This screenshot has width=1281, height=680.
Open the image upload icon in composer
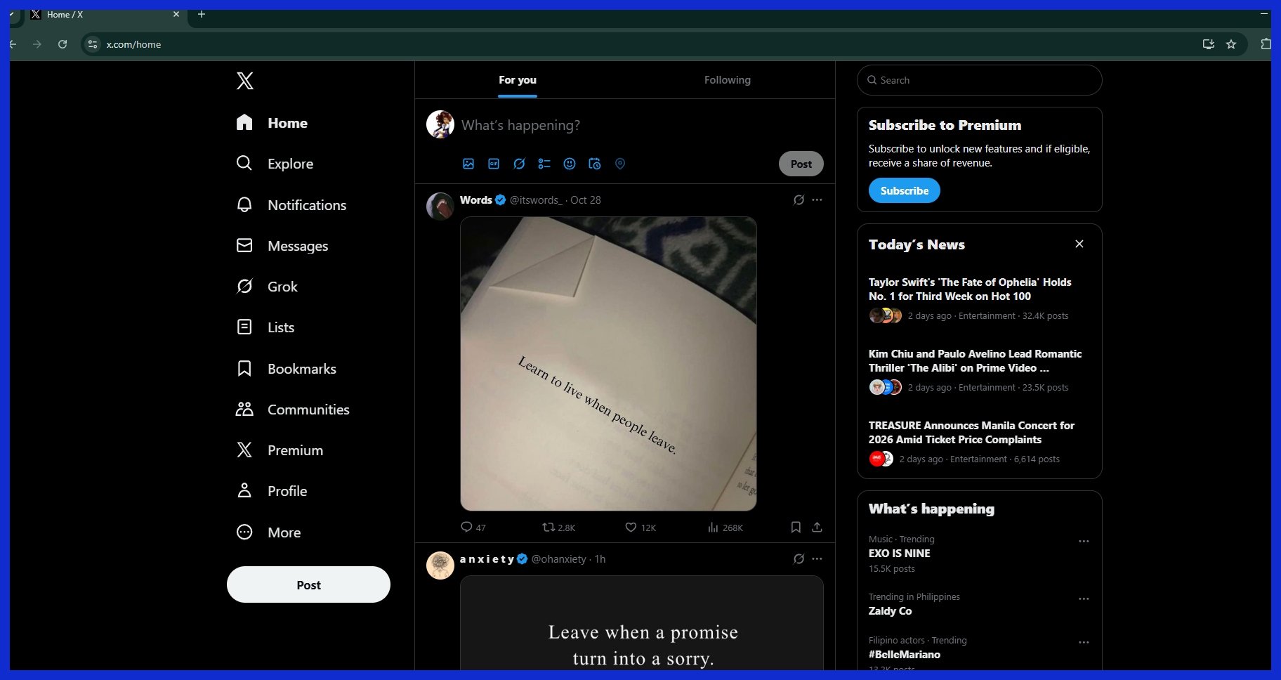pyautogui.click(x=468, y=164)
